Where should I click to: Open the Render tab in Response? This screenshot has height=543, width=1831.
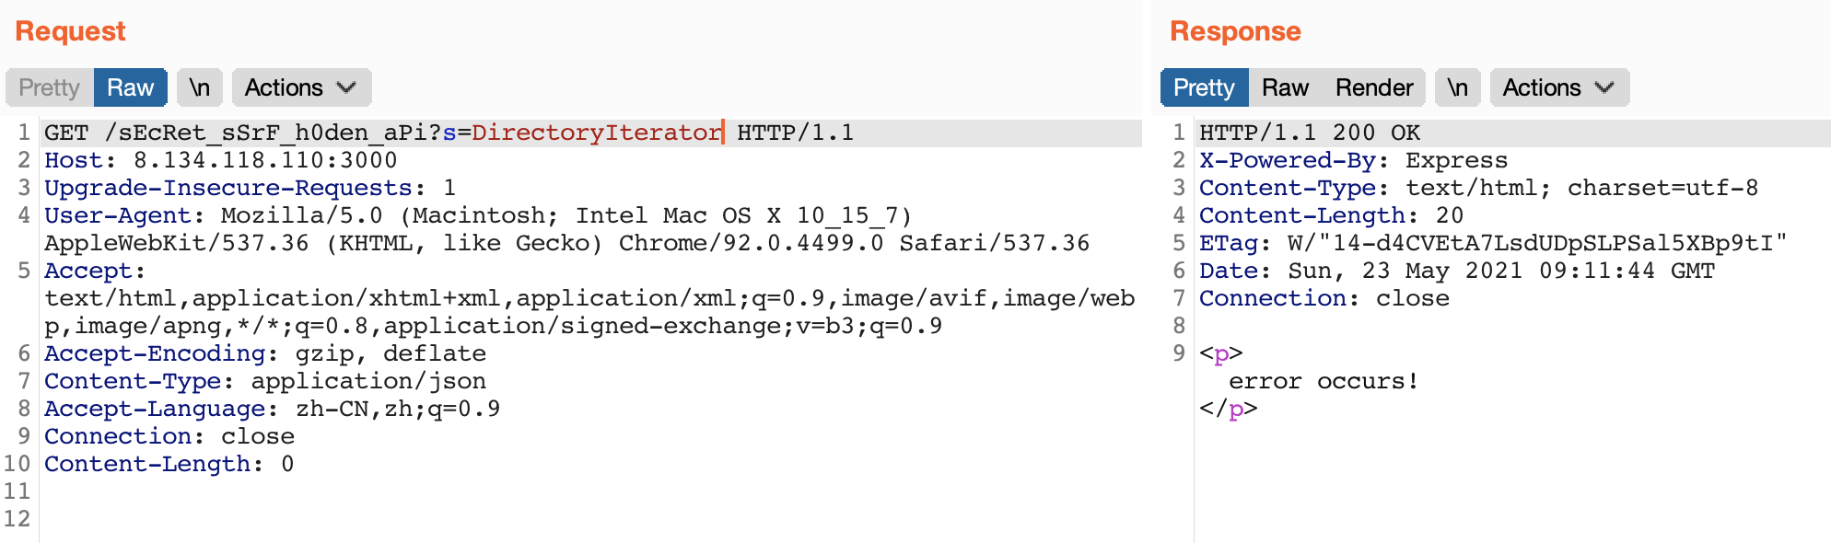point(1373,87)
